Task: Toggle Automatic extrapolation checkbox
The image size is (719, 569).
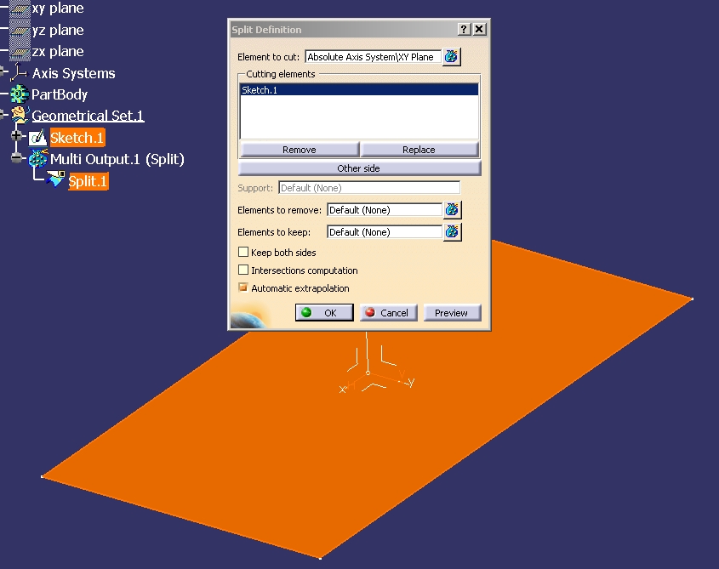Action: click(243, 287)
